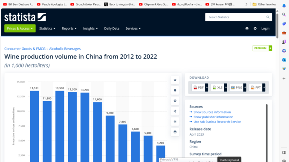Open the Other favorites folder
This screenshot has width=289, height=162.
[264, 4]
